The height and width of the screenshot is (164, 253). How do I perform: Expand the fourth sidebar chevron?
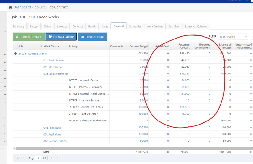click(5, 55)
